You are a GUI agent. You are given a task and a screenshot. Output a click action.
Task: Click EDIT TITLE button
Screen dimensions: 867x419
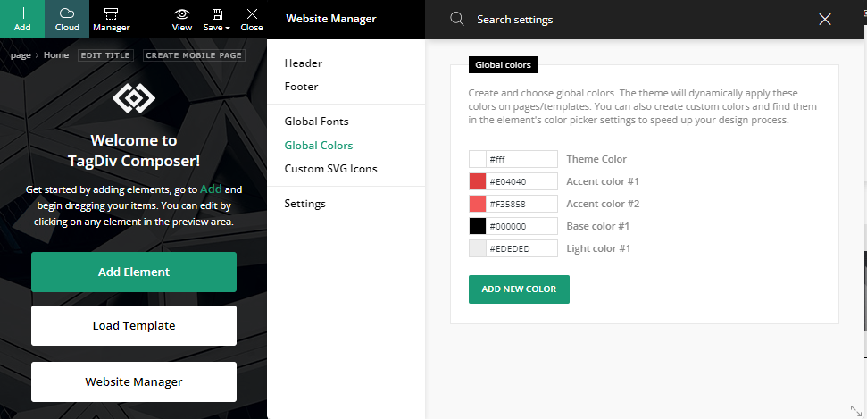105,55
